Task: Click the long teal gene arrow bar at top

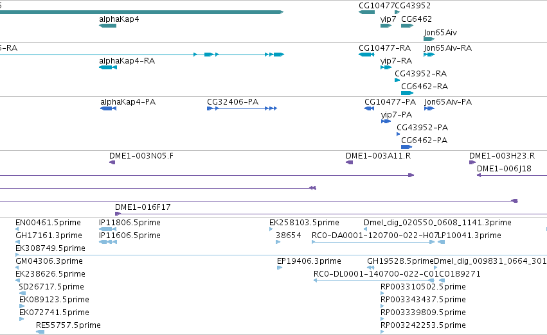Action: click(141, 12)
